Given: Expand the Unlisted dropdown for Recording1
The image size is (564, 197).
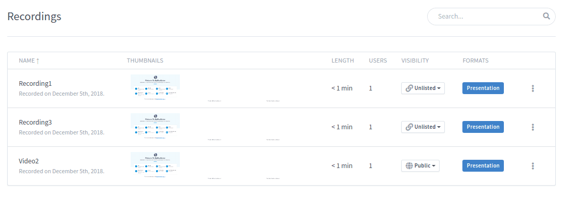Looking at the screenshot, I should (423, 88).
